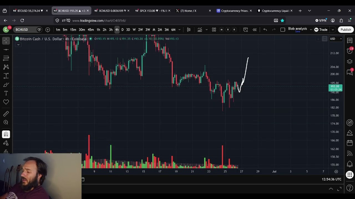Screen dimensions: 355x199
Task: Select the D daily timeframe
Action: click(122, 30)
